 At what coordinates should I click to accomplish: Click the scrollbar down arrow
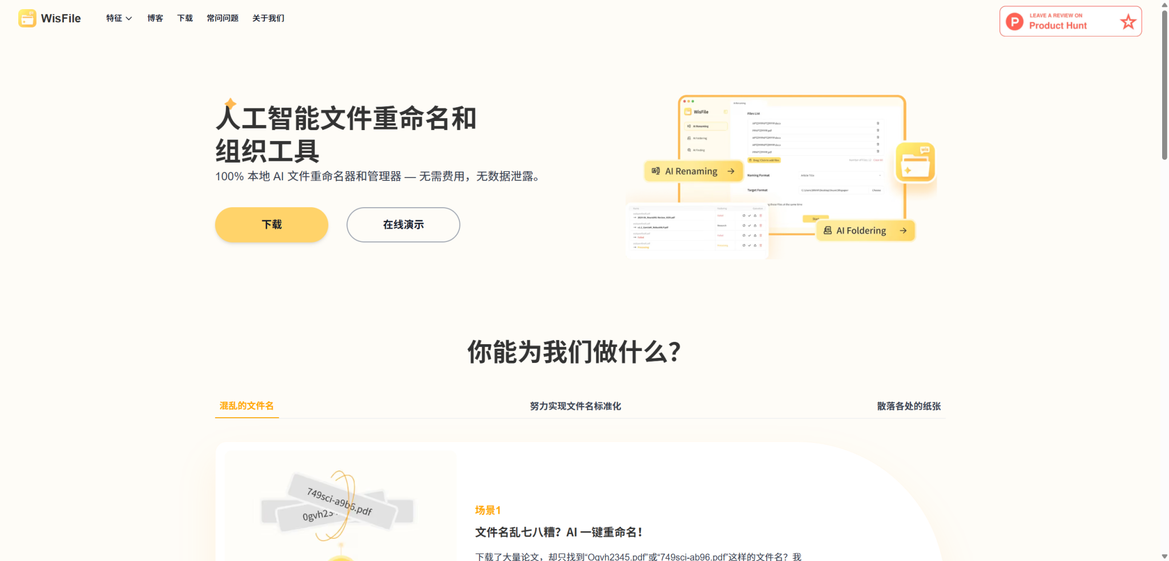pyautogui.click(x=1164, y=556)
